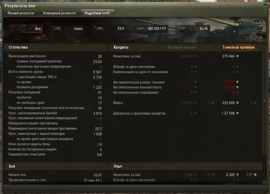The height and width of the screenshot is (194, 270).
Task: Click the scrollbar up arrow
Action: [x=265, y=46]
